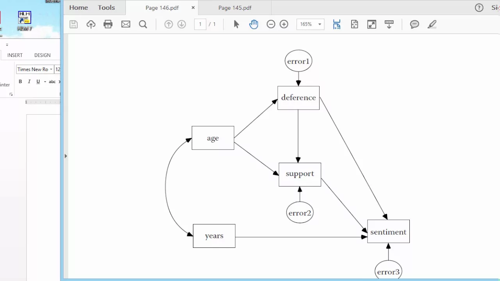Click the 'error1' ellipse in diagram
The height and width of the screenshot is (281, 500).
click(x=298, y=61)
